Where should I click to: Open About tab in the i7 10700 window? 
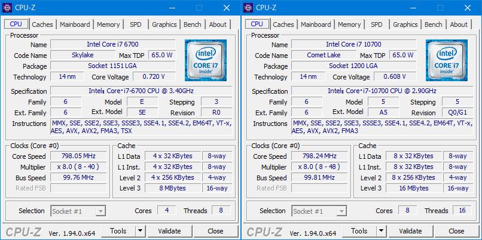pyautogui.click(x=459, y=24)
